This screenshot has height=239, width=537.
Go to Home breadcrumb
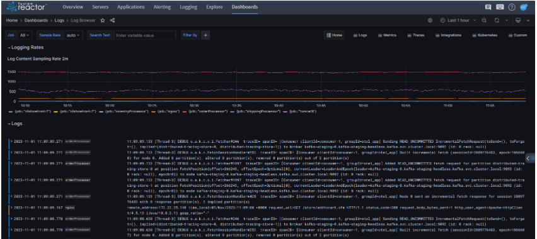(11, 21)
